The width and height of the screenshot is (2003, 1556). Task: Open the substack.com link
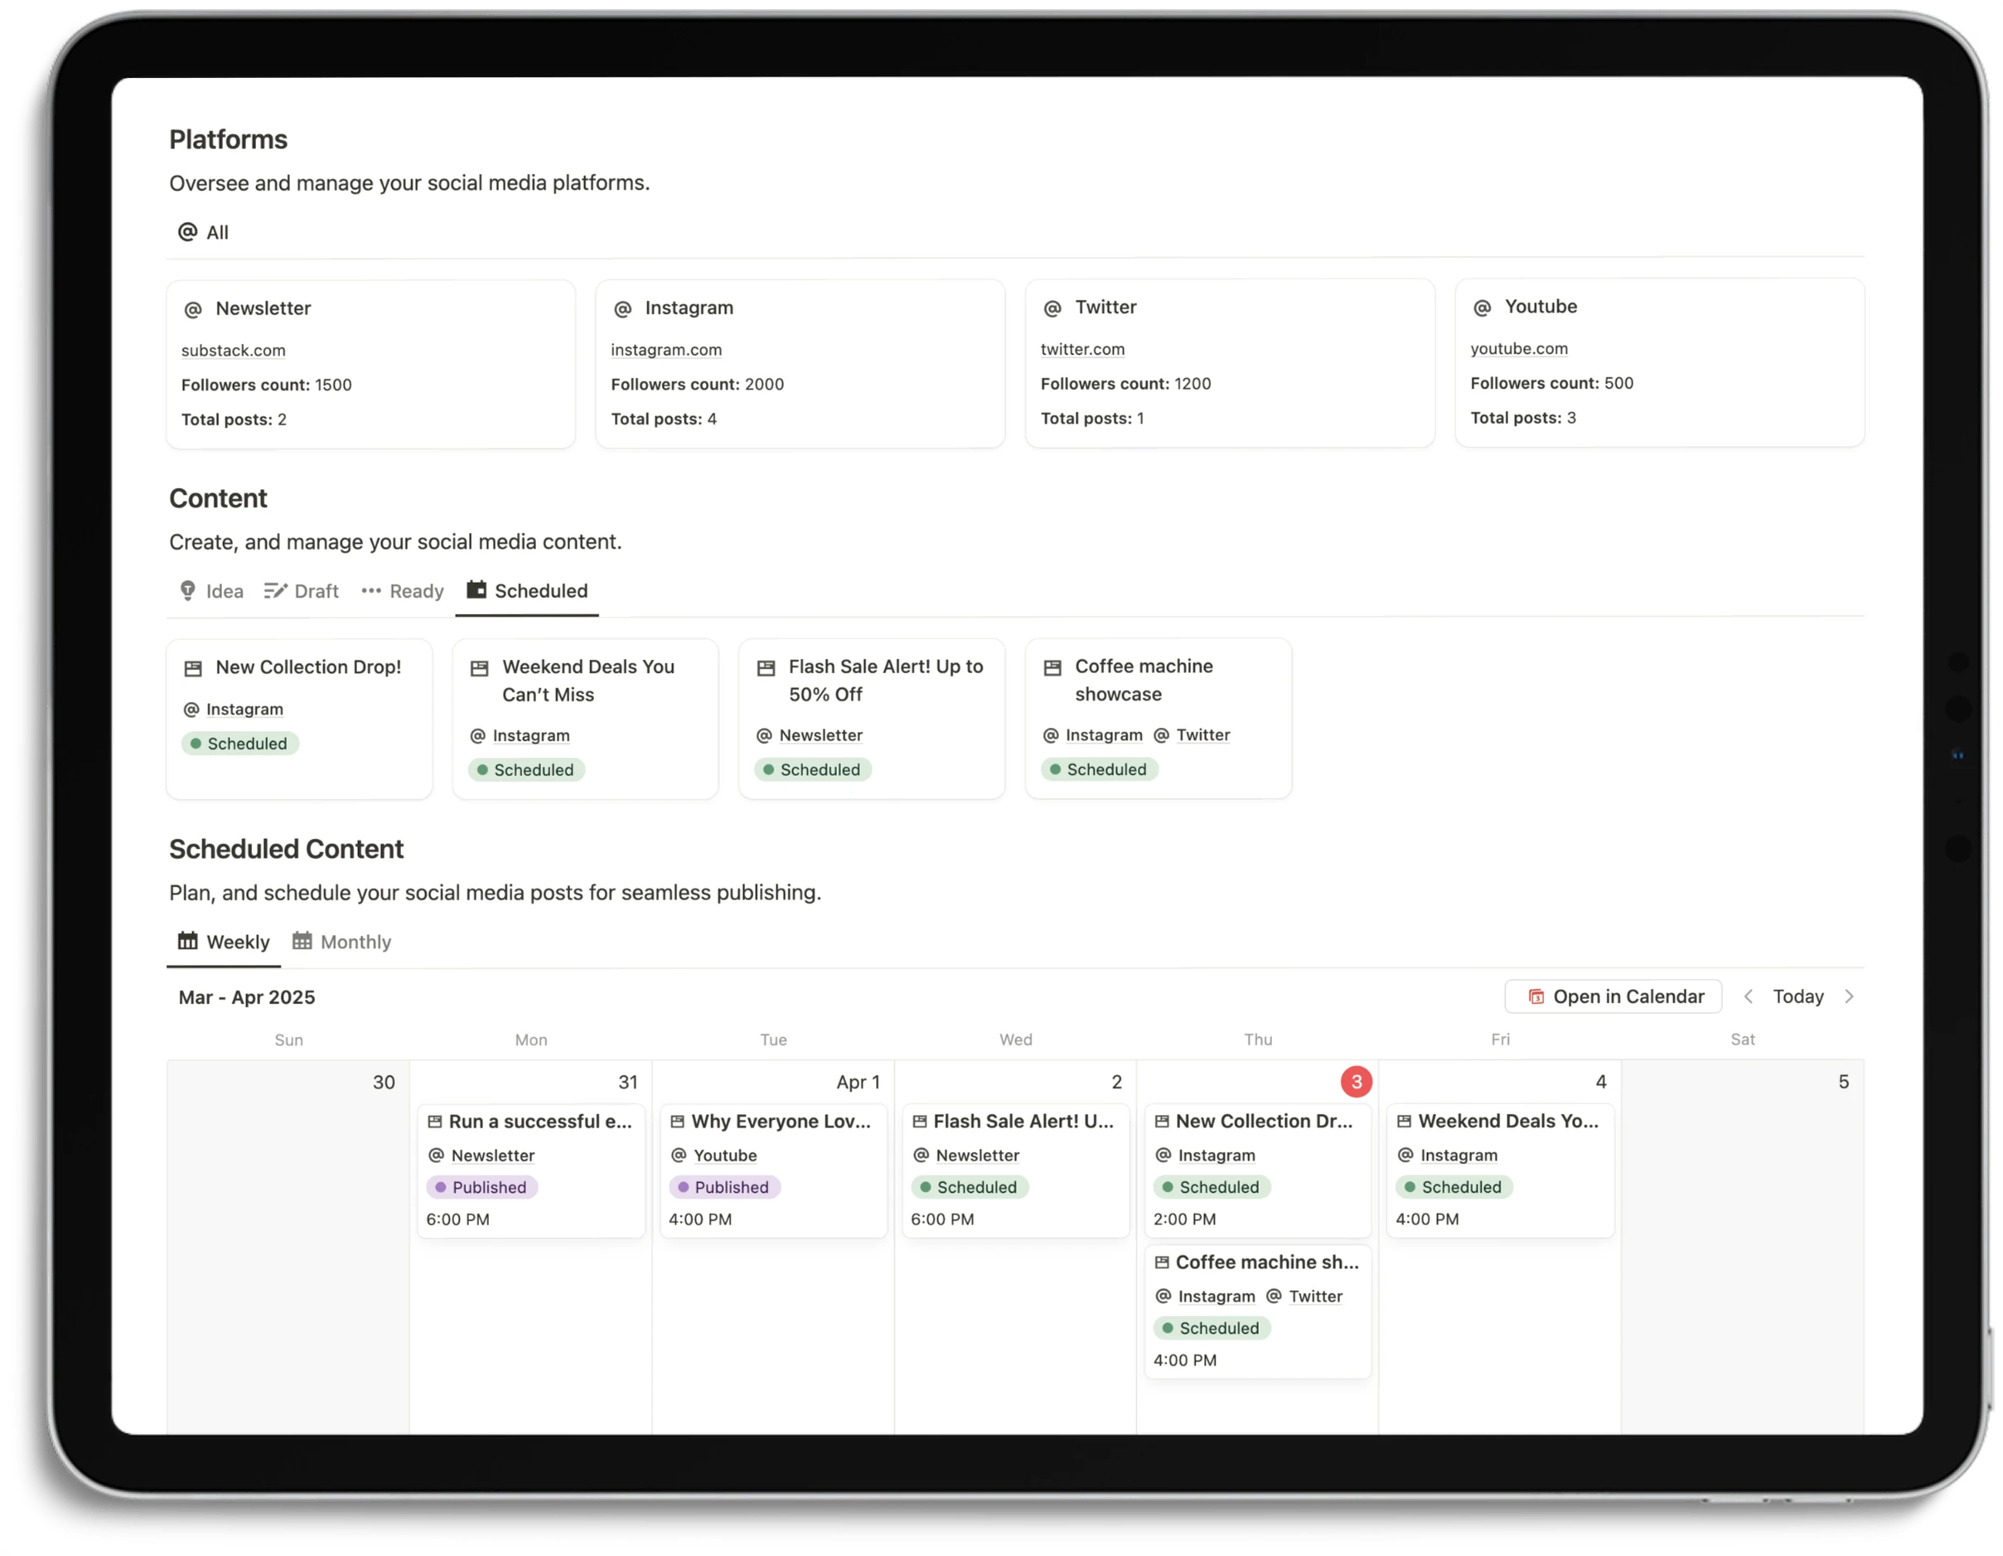click(x=233, y=351)
